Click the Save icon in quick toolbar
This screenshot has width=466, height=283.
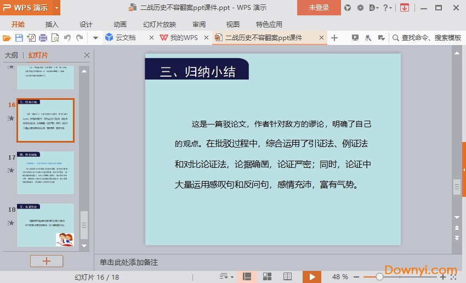pos(19,38)
